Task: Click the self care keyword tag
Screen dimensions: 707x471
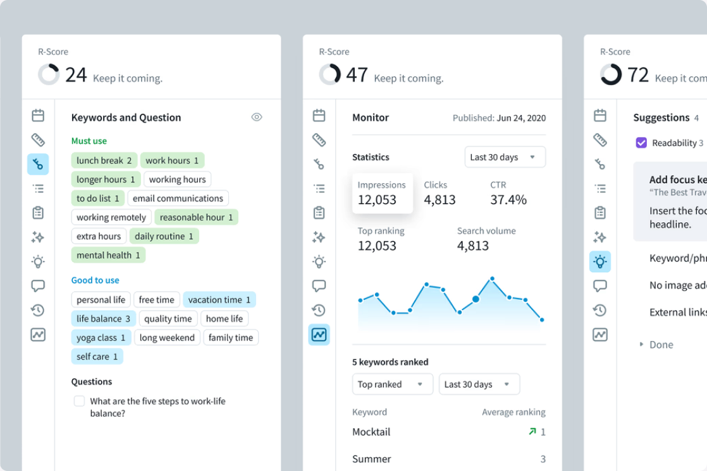Action: 97,356
